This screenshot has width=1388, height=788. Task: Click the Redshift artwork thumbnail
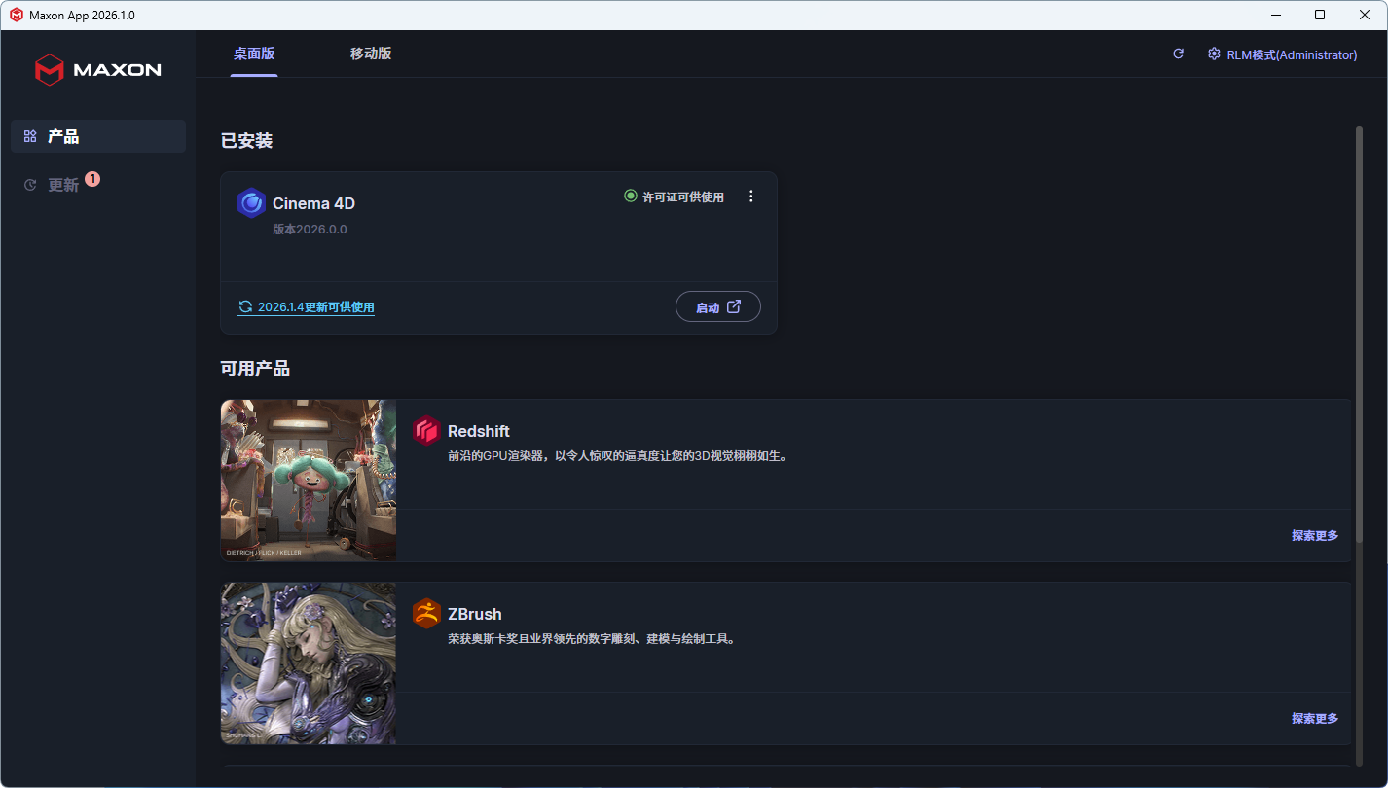pos(309,481)
